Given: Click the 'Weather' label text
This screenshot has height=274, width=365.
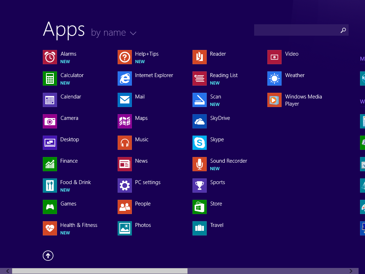Looking at the screenshot, I should point(295,75).
